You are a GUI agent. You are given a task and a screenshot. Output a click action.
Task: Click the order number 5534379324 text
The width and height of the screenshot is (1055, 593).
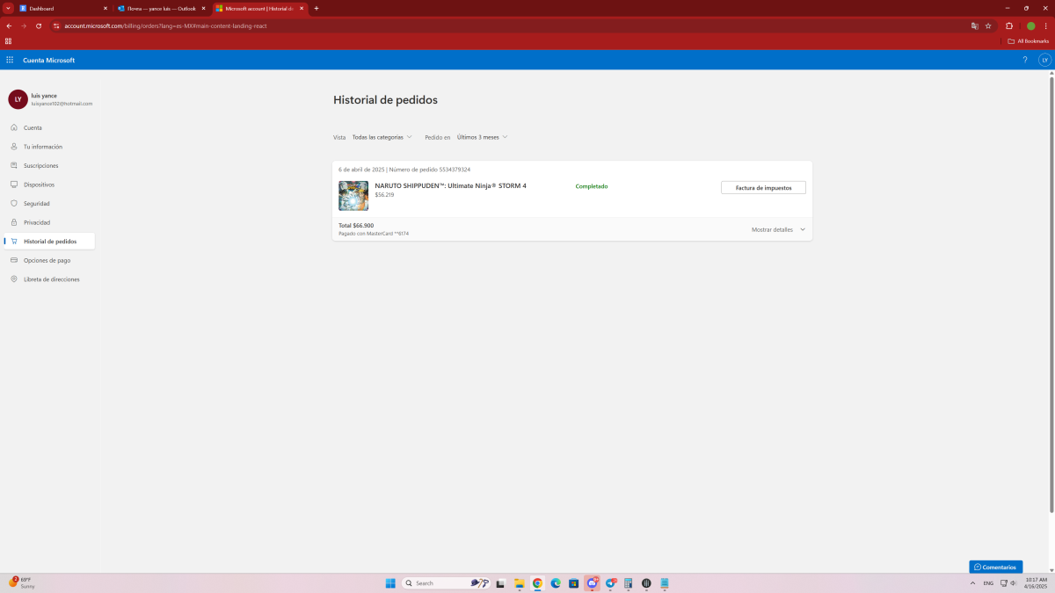coord(455,170)
